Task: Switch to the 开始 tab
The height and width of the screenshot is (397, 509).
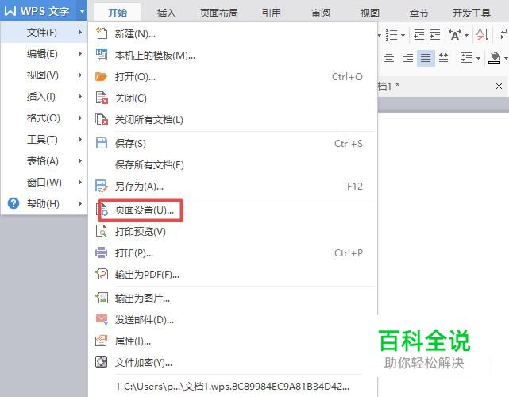Action: [118, 13]
